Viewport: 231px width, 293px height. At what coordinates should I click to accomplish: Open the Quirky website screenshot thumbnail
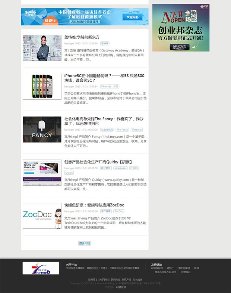(42, 173)
